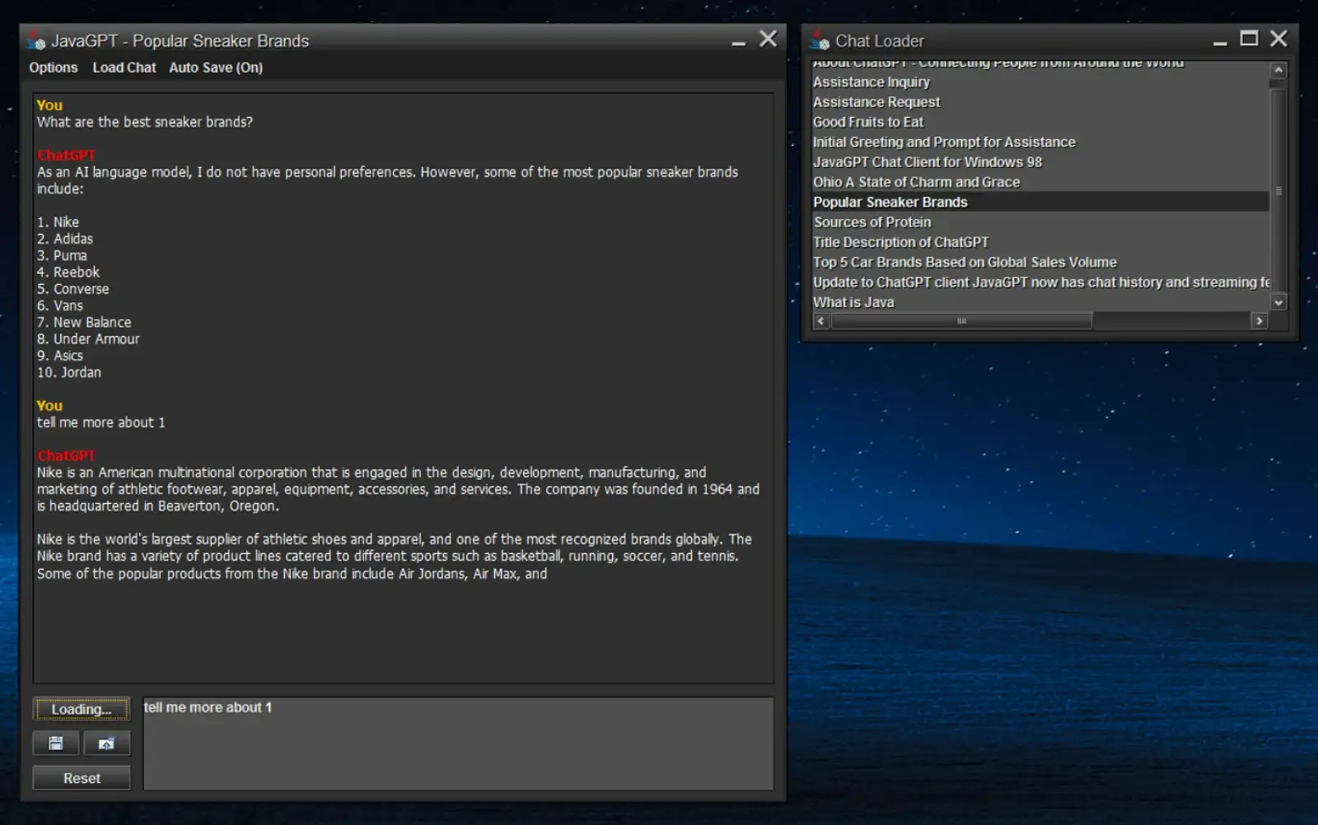The width and height of the screenshot is (1318, 825).
Task: Click the Loading... submit button
Action: [x=82, y=709]
